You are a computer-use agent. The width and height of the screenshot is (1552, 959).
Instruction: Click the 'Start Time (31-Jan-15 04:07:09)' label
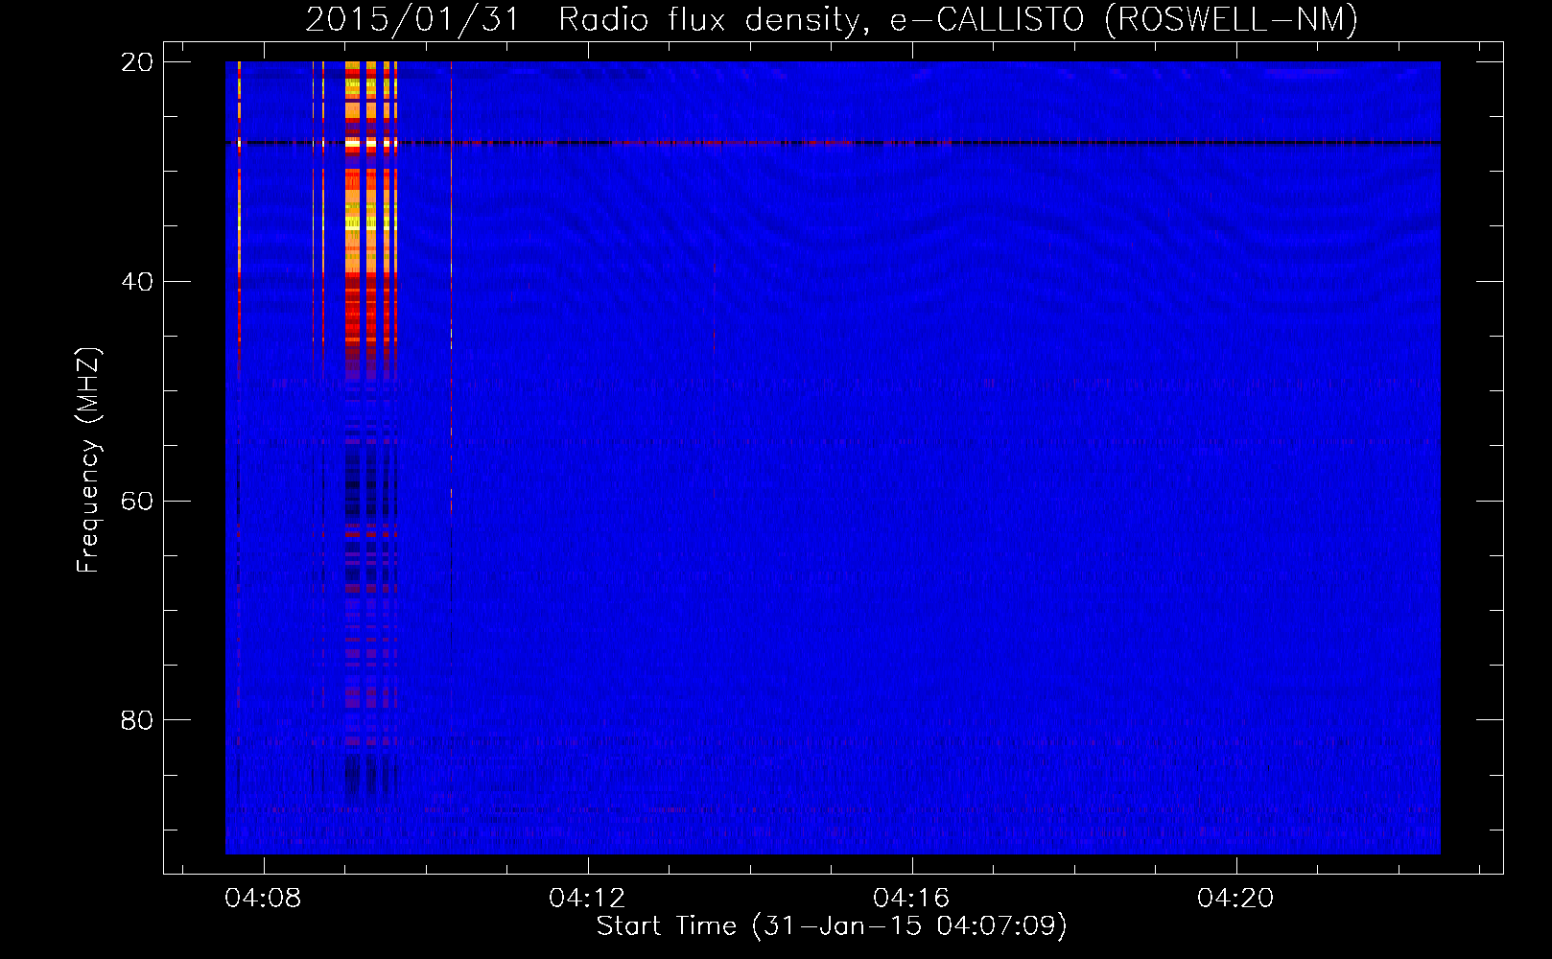(832, 926)
